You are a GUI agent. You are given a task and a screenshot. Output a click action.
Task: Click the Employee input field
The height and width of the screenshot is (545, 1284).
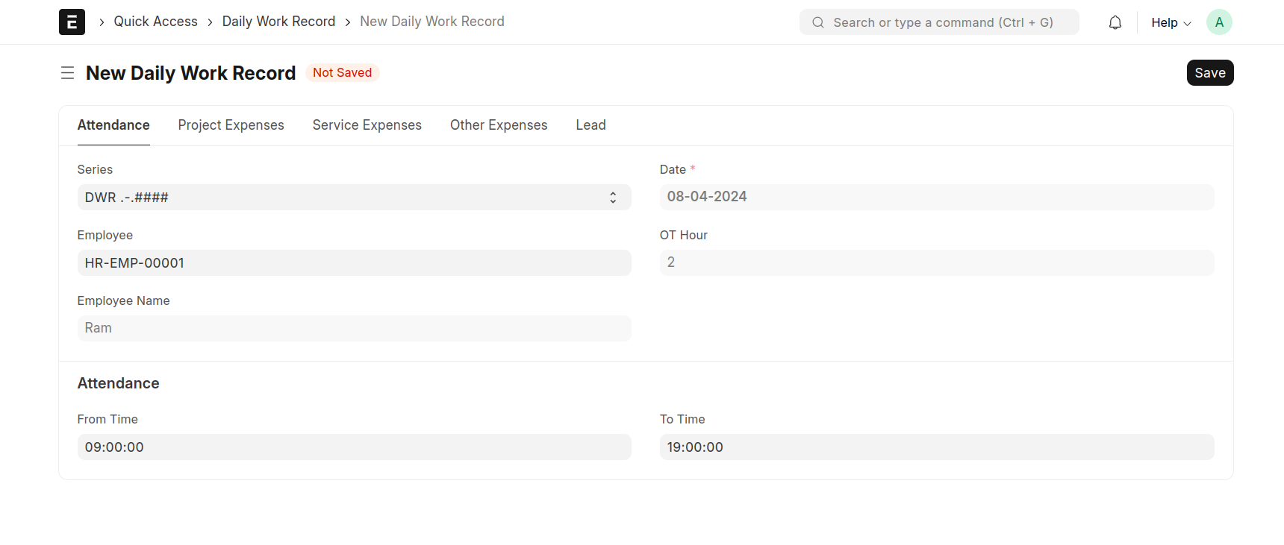(354, 263)
